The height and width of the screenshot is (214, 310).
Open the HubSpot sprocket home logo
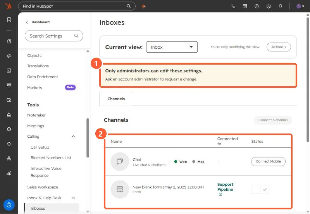point(8,6)
